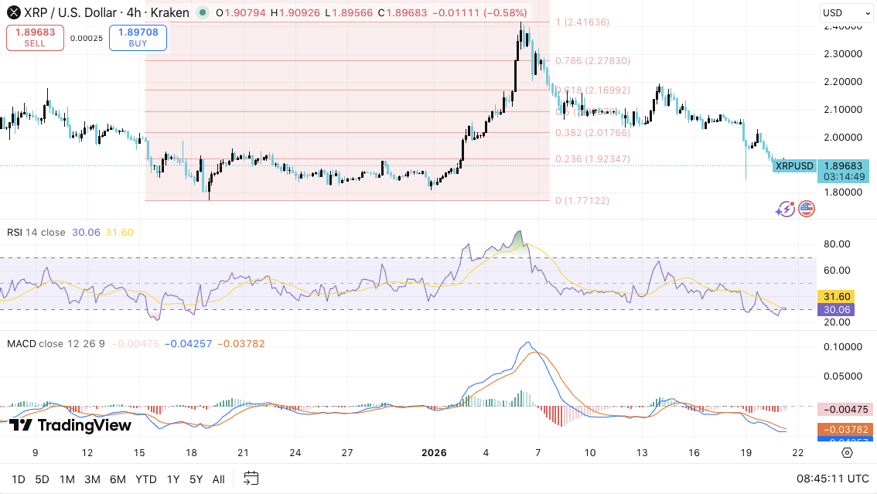Open the USD currency dropdown
Viewport: 877px width, 494px height.
coord(846,12)
